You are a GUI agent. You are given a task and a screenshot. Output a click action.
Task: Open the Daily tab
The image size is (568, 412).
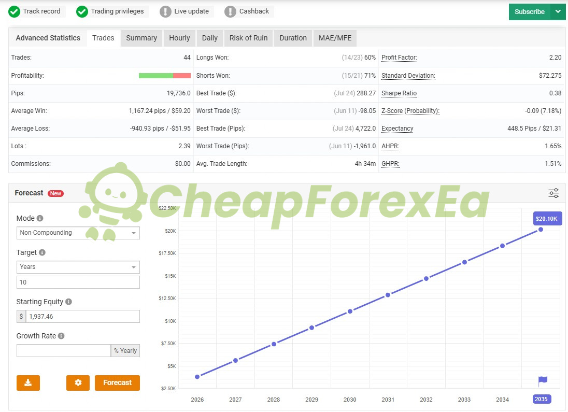210,38
